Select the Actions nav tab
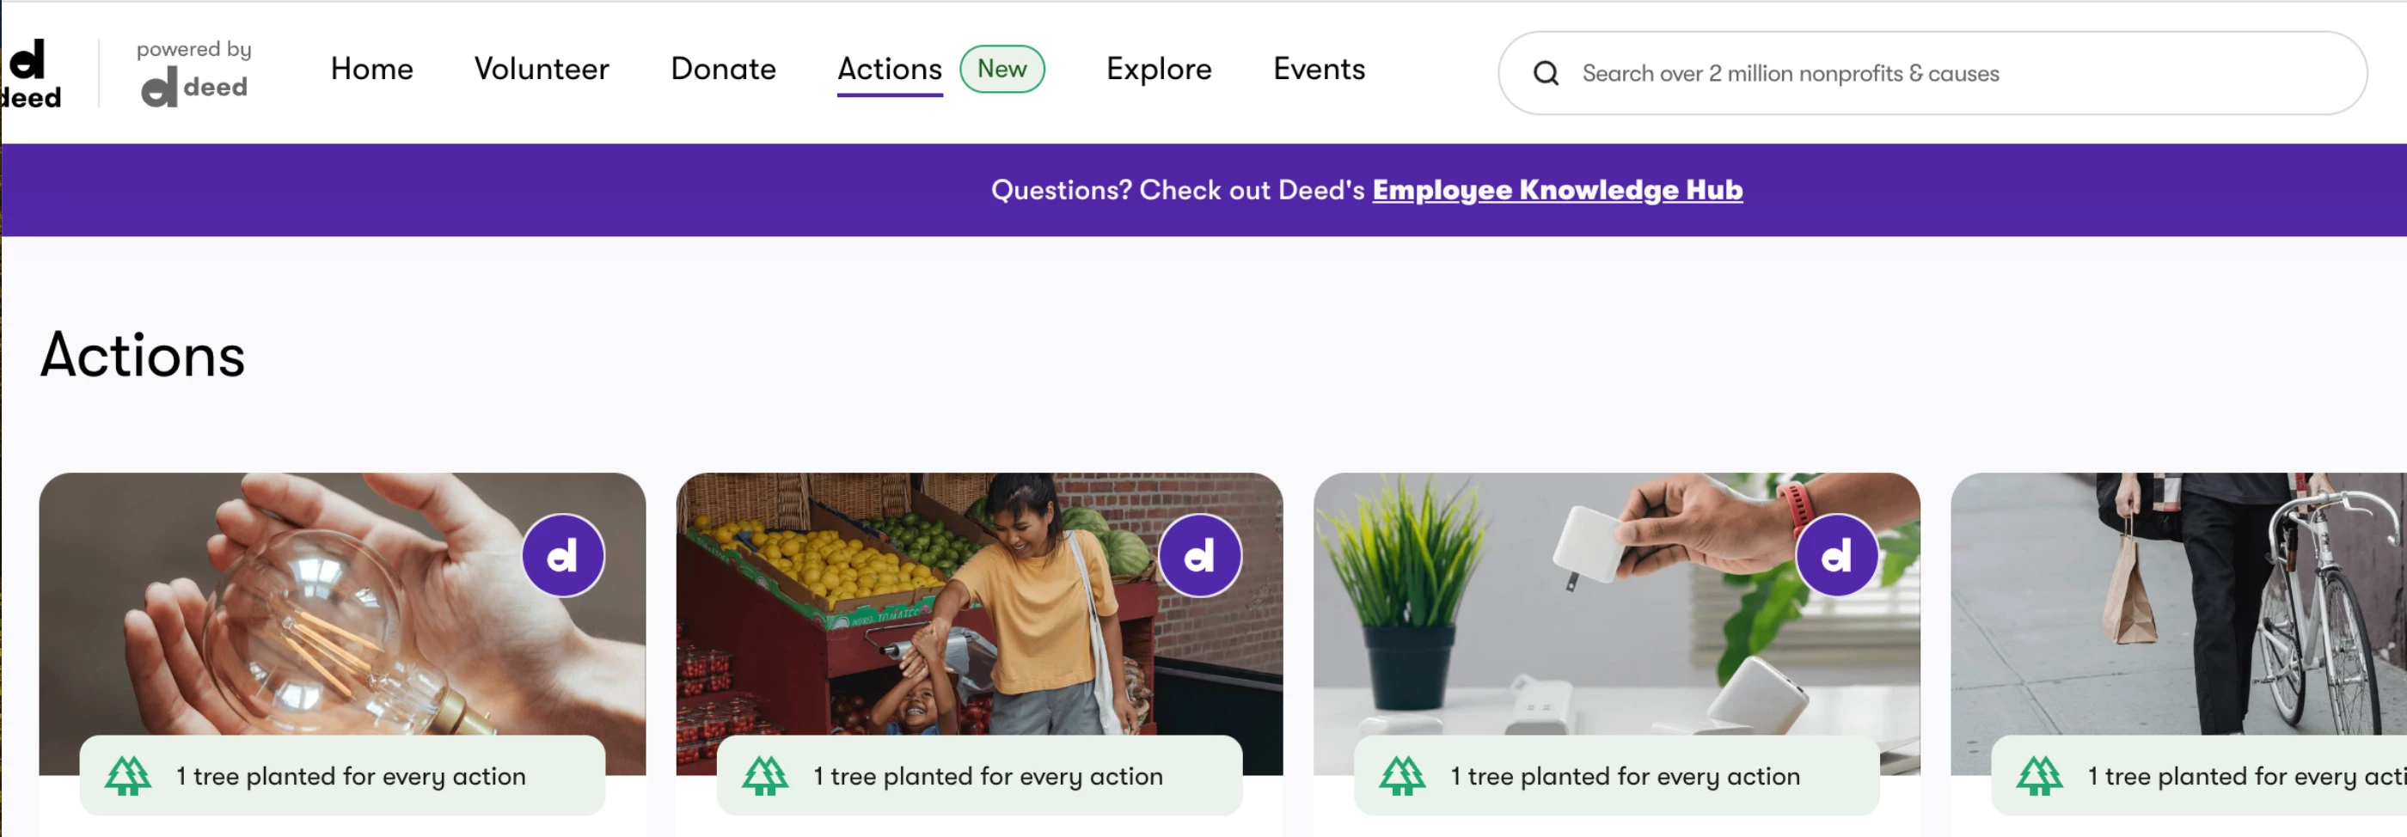 click(890, 69)
